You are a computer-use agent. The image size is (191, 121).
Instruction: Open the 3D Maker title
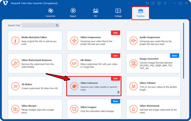pos(27,84)
